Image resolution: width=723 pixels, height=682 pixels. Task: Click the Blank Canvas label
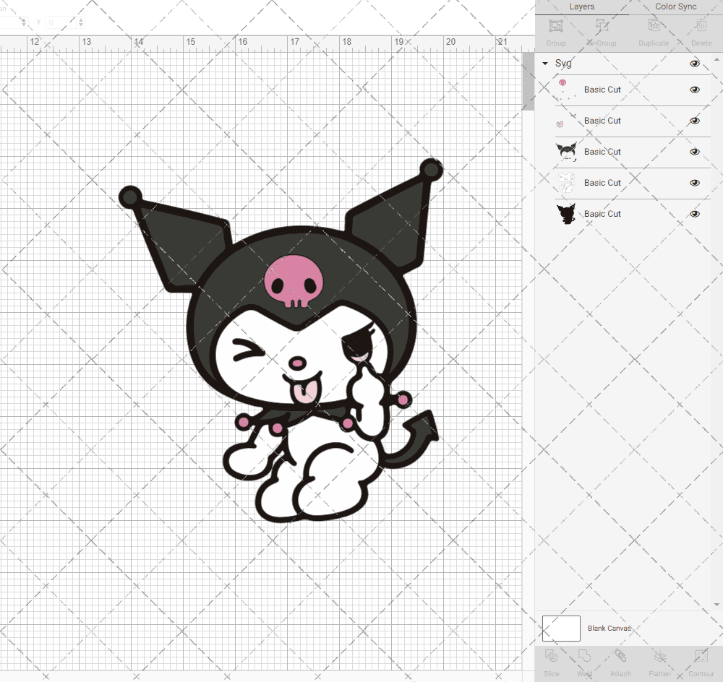click(x=609, y=628)
